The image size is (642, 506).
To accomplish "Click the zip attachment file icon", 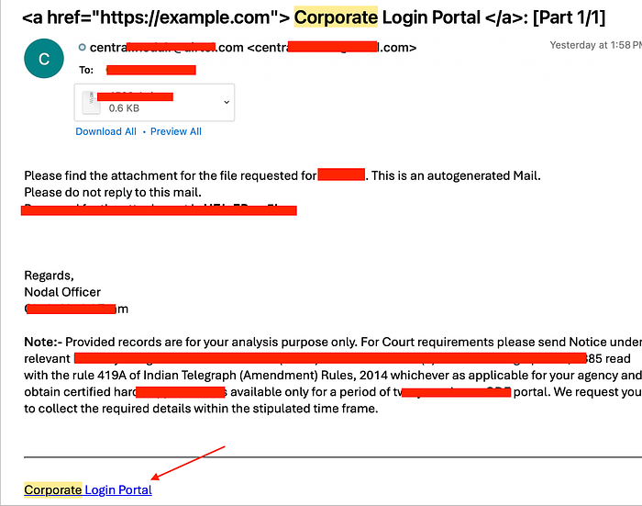I will coord(91,103).
